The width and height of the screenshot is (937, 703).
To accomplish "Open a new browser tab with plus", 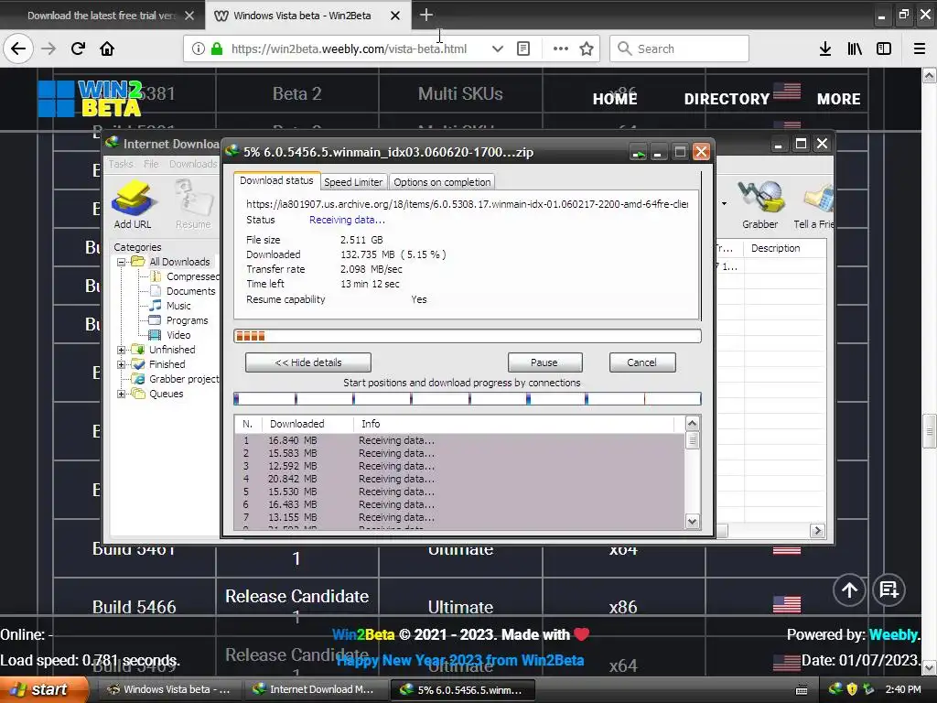I will click(x=426, y=15).
